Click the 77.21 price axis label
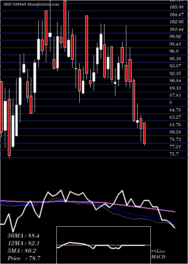Viewport: 188px width, 264px height. click(x=176, y=147)
